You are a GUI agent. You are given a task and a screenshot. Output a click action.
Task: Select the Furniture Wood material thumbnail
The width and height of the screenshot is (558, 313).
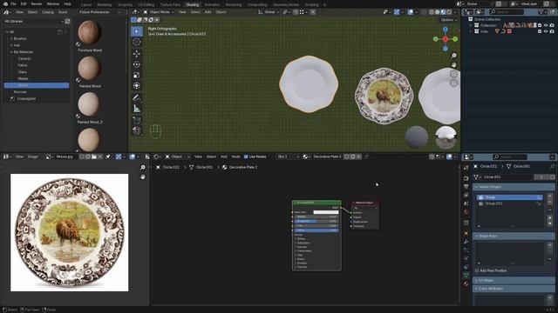click(x=89, y=32)
